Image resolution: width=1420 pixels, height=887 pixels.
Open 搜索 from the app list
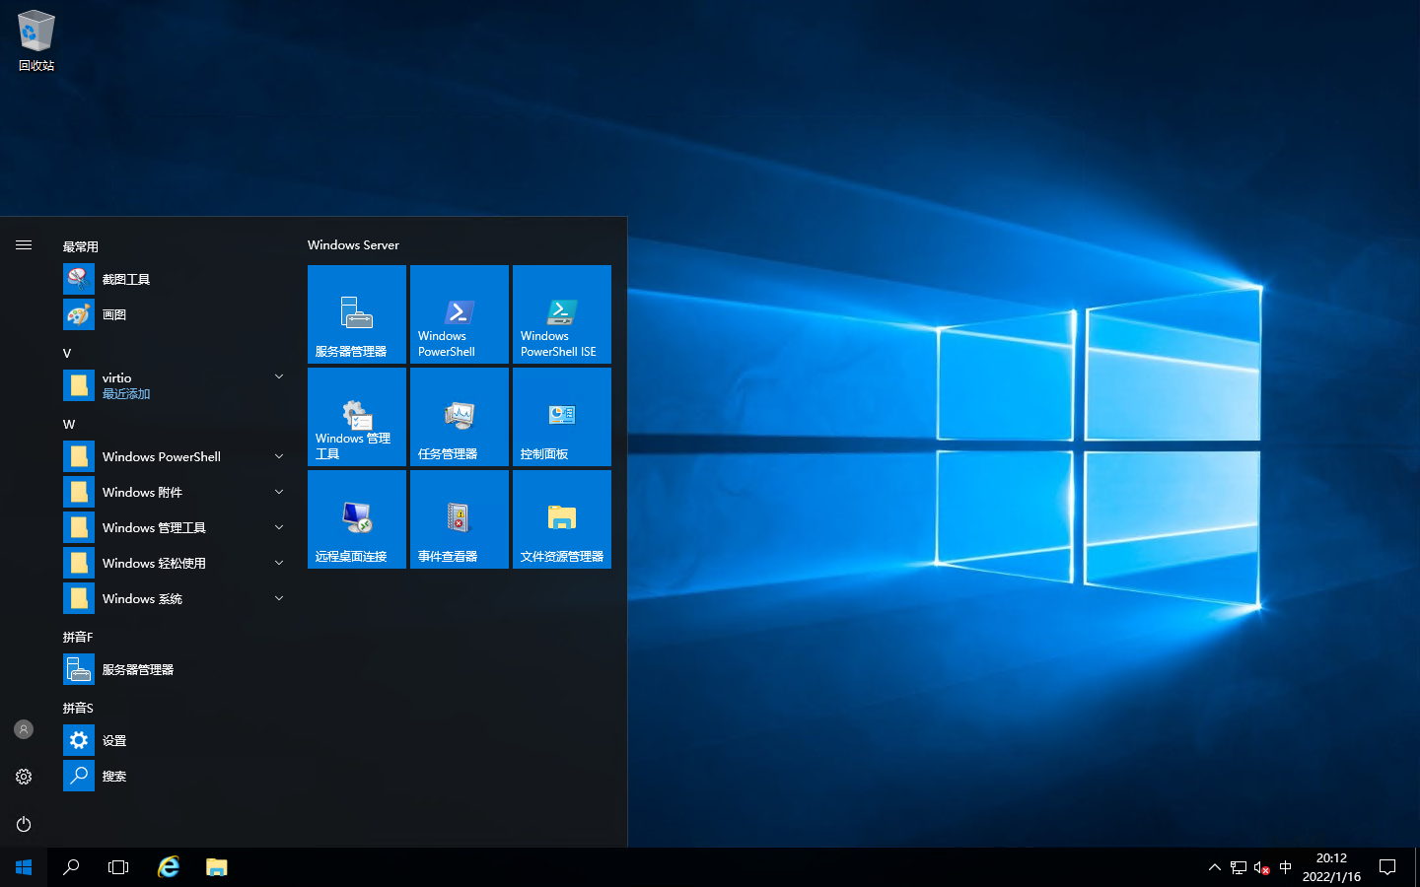[x=177, y=776]
